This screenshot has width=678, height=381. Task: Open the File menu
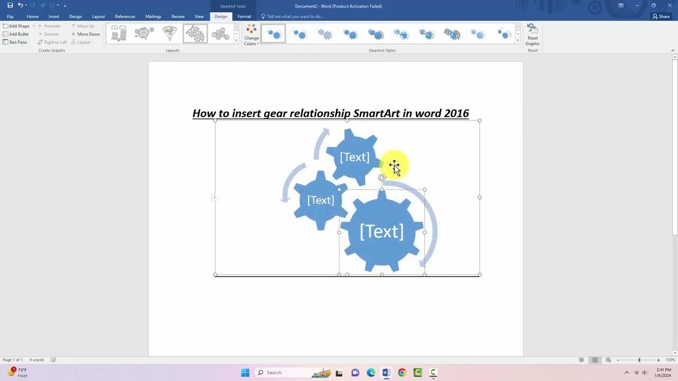(x=10, y=16)
